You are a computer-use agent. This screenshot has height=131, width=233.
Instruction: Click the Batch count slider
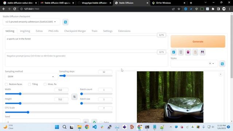96,94
